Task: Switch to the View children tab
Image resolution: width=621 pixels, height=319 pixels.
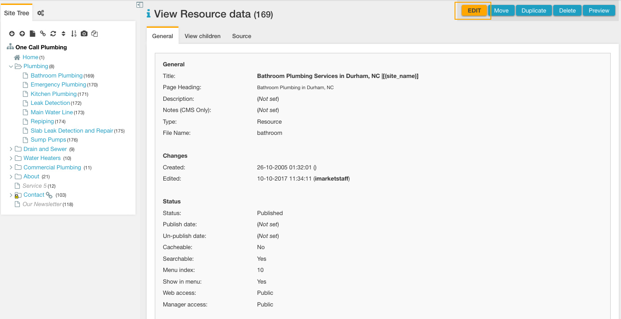Action: pyautogui.click(x=202, y=36)
